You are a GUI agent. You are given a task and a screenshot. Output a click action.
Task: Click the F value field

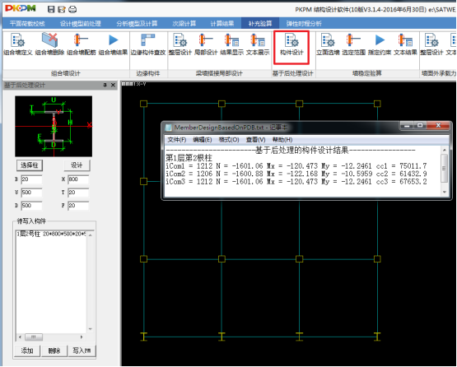(x=78, y=206)
